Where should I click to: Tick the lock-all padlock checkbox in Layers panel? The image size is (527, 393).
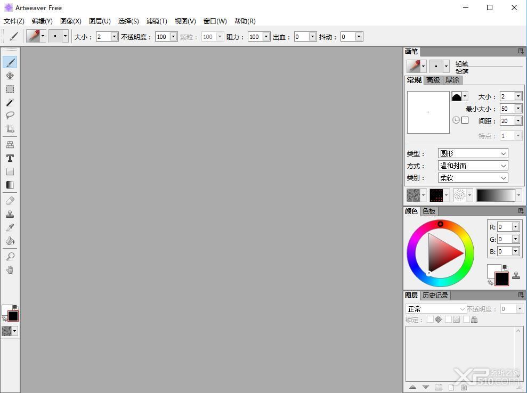pos(466,319)
